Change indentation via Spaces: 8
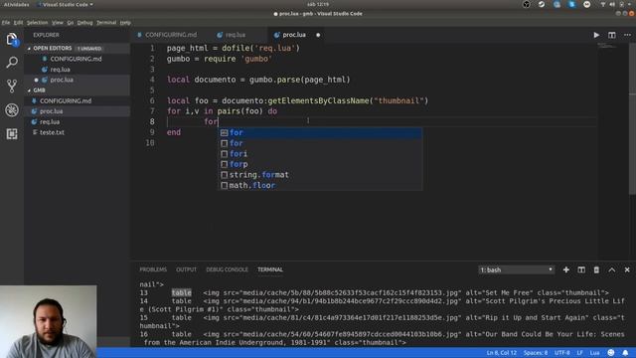The image size is (636, 358). [536, 353]
